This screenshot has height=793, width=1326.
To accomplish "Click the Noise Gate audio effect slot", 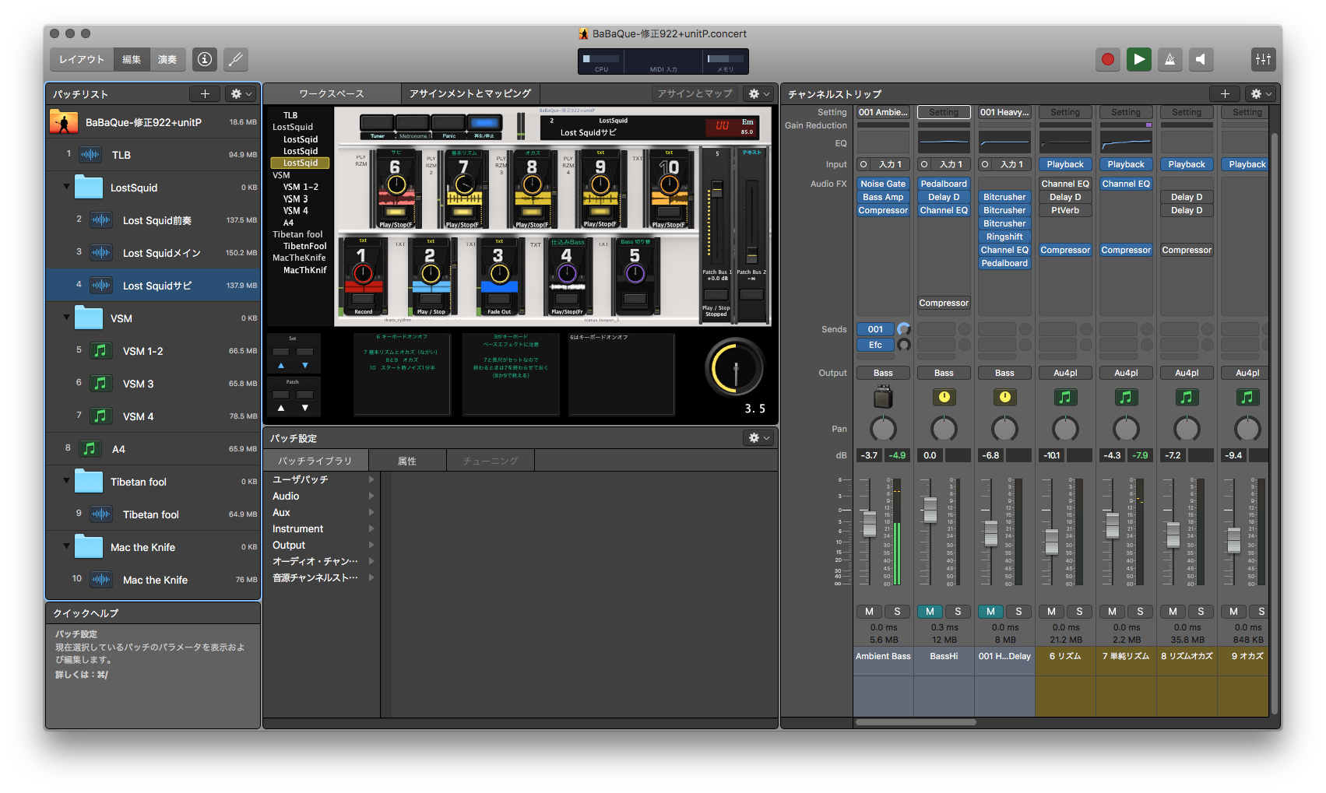I will [x=883, y=184].
